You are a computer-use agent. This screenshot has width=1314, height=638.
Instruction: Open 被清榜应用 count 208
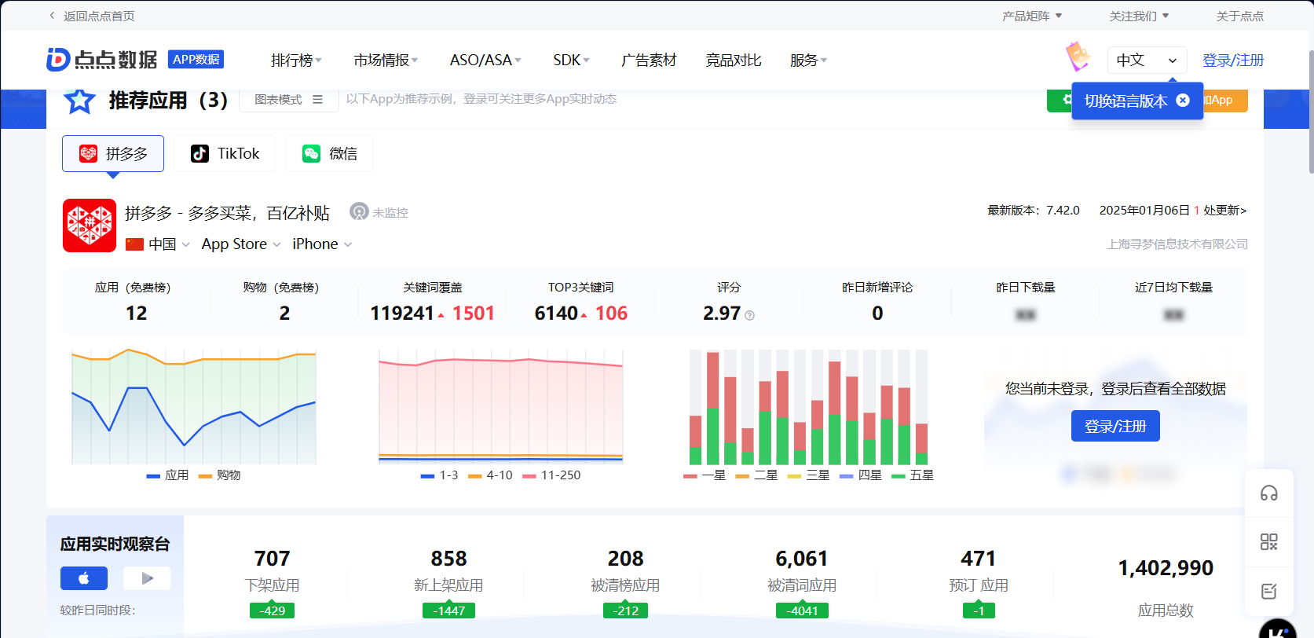625,559
